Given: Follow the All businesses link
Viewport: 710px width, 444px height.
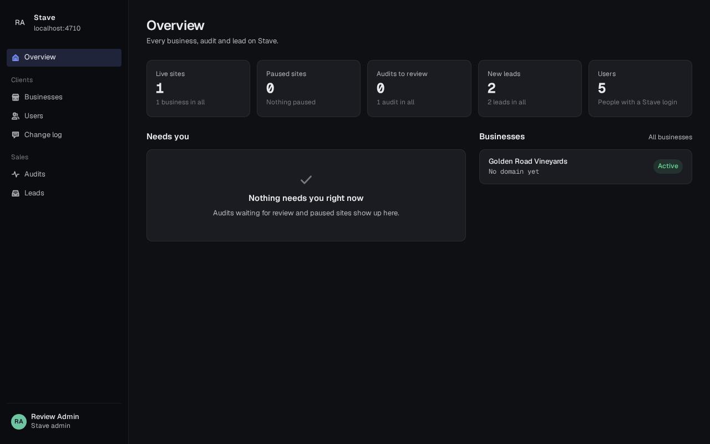Looking at the screenshot, I should pyautogui.click(x=670, y=137).
